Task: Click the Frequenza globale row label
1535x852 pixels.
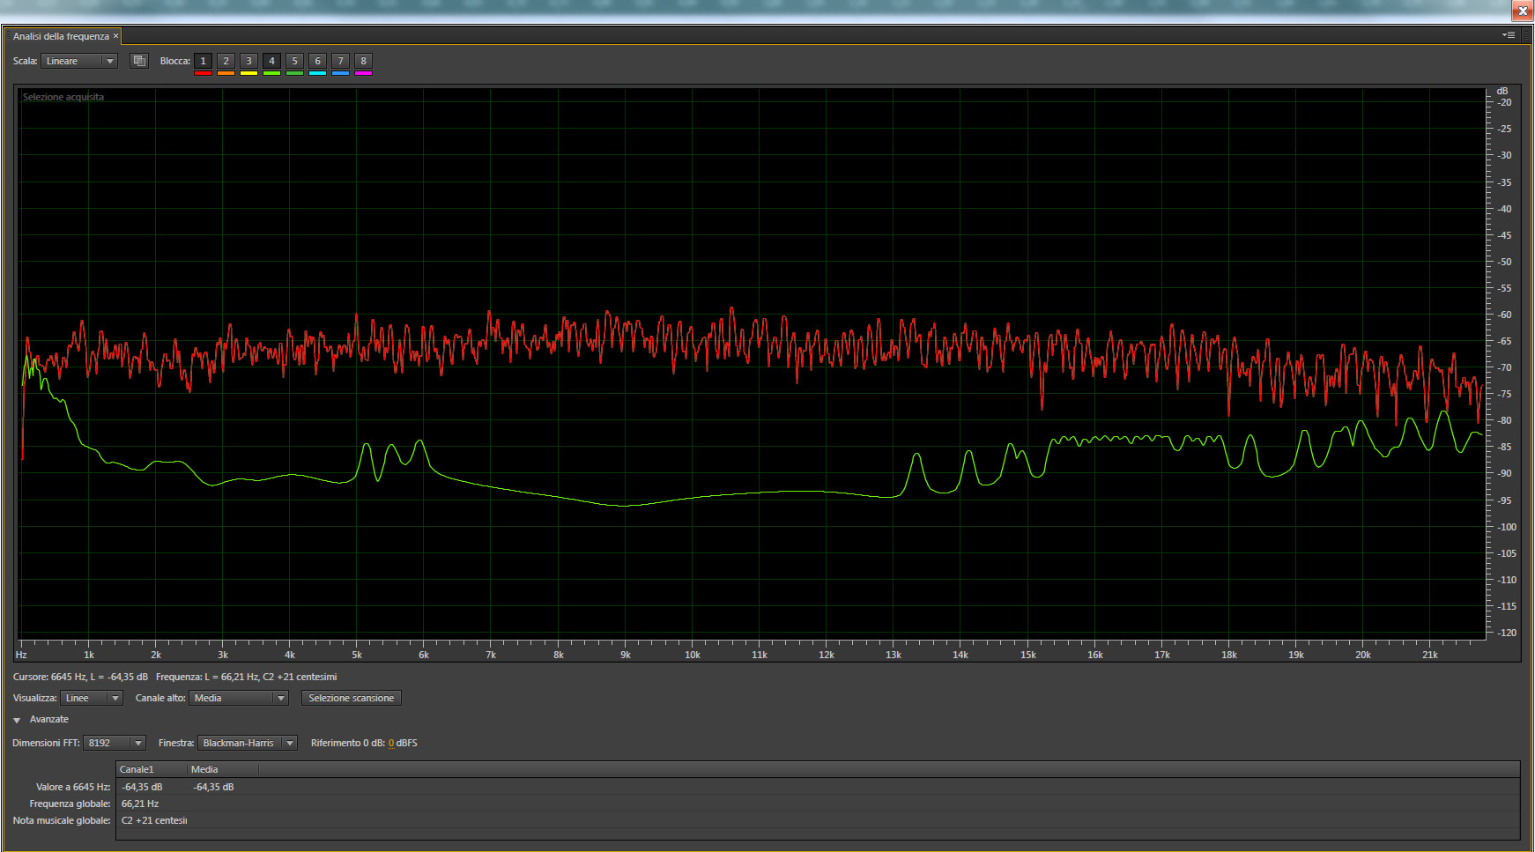Action: (70, 804)
